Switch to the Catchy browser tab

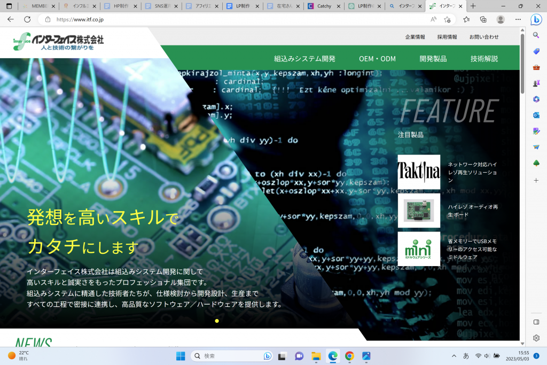click(x=323, y=6)
